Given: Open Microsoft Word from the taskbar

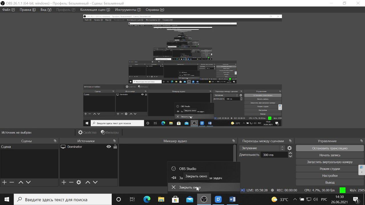Looking at the screenshot, I should [x=232, y=199].
